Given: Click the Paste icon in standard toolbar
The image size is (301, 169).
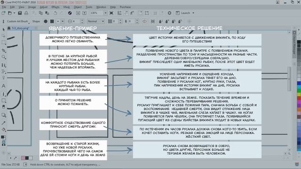Looking at the screenshot, I should click(x=47, y=13).
